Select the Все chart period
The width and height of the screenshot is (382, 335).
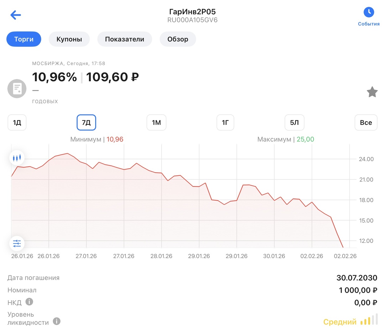(x=366, y=123)
